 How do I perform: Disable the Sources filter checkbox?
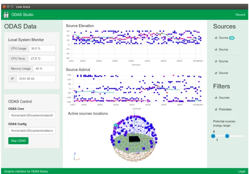(216, 98)
